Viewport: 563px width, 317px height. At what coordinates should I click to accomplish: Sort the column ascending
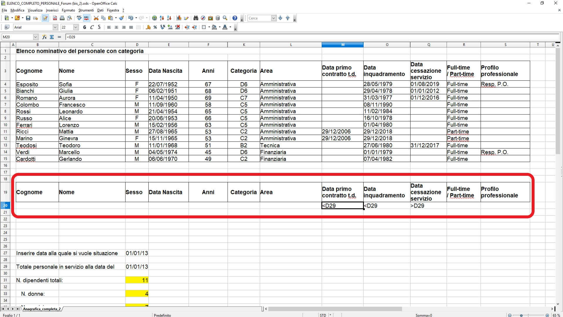tap(162, 18)
